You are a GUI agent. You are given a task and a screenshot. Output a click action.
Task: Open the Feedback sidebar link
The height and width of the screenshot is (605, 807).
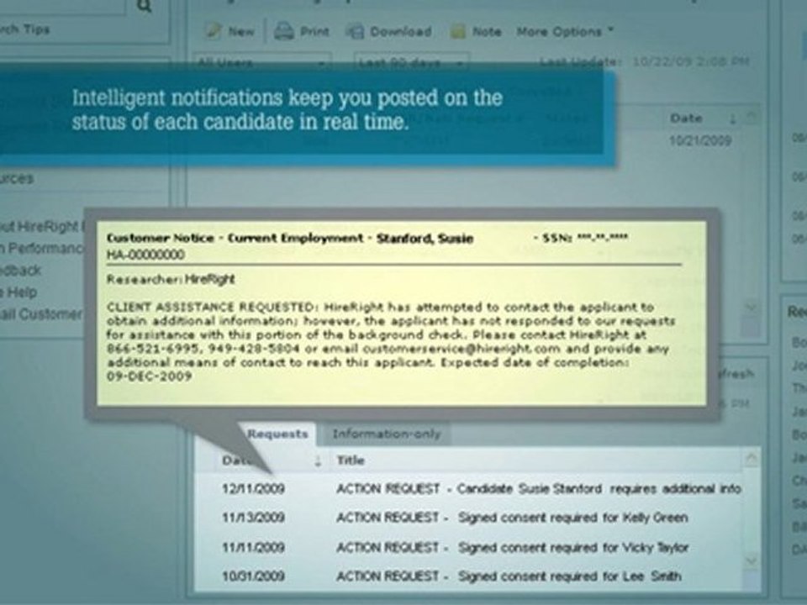pyautogui.click(x=20, y=270)
